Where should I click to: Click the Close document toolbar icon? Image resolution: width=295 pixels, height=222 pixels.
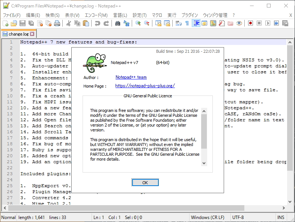coord(40,23)
